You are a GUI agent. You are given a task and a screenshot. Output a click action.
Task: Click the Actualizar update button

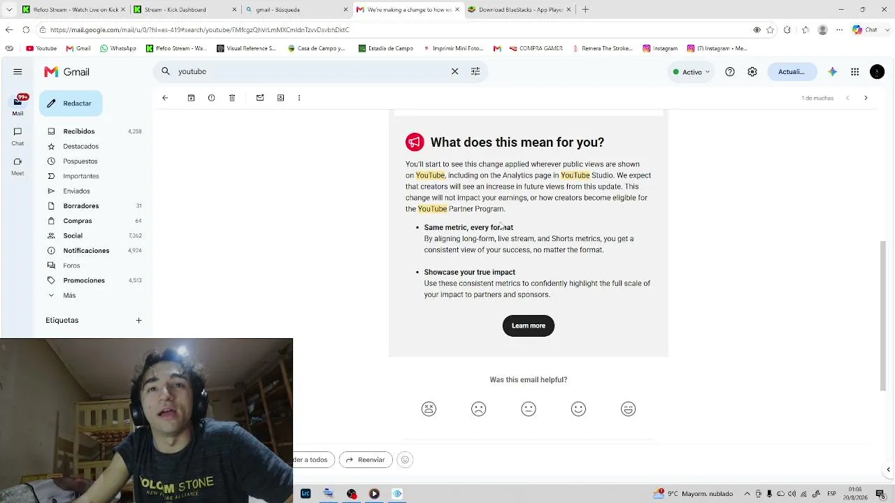[x=792, y=71]
